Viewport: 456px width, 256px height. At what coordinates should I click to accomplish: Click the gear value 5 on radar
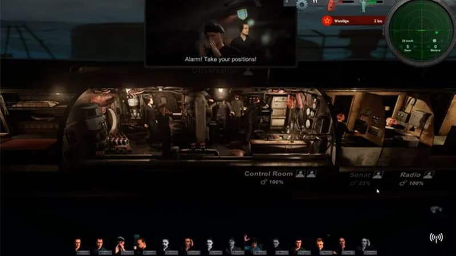[x=408, y=47]
